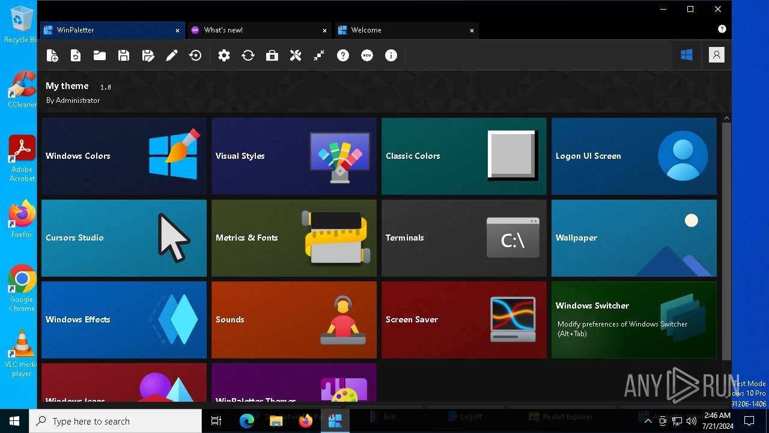The image size is (769, 433).
Task: Open the Windows Colors tile
Action: [x=124, y=156]
